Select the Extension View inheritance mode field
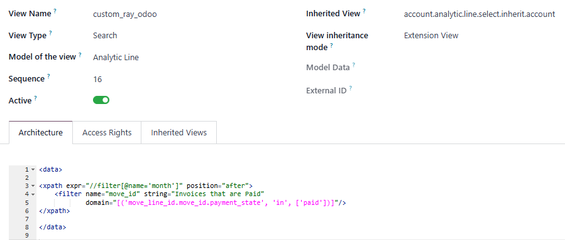 [x=431, y=36]
